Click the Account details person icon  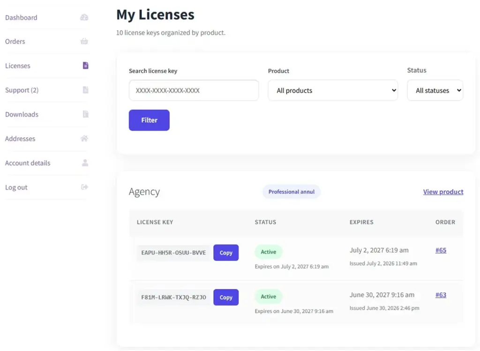[85, 163]
